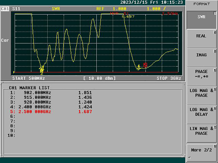The image size is (218, 163).
Task: Select marker list row 915.000MHz
Action: pyautogui.click(x=51, y=97)
